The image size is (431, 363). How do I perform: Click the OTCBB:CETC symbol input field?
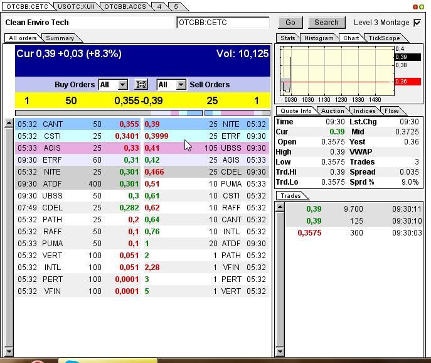click(x=223, y=23)
